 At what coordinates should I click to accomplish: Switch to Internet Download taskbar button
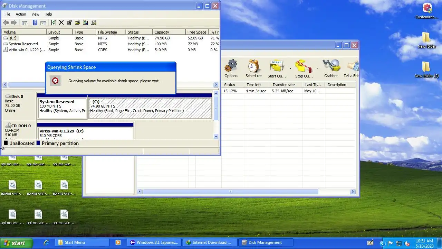(210, 242)
